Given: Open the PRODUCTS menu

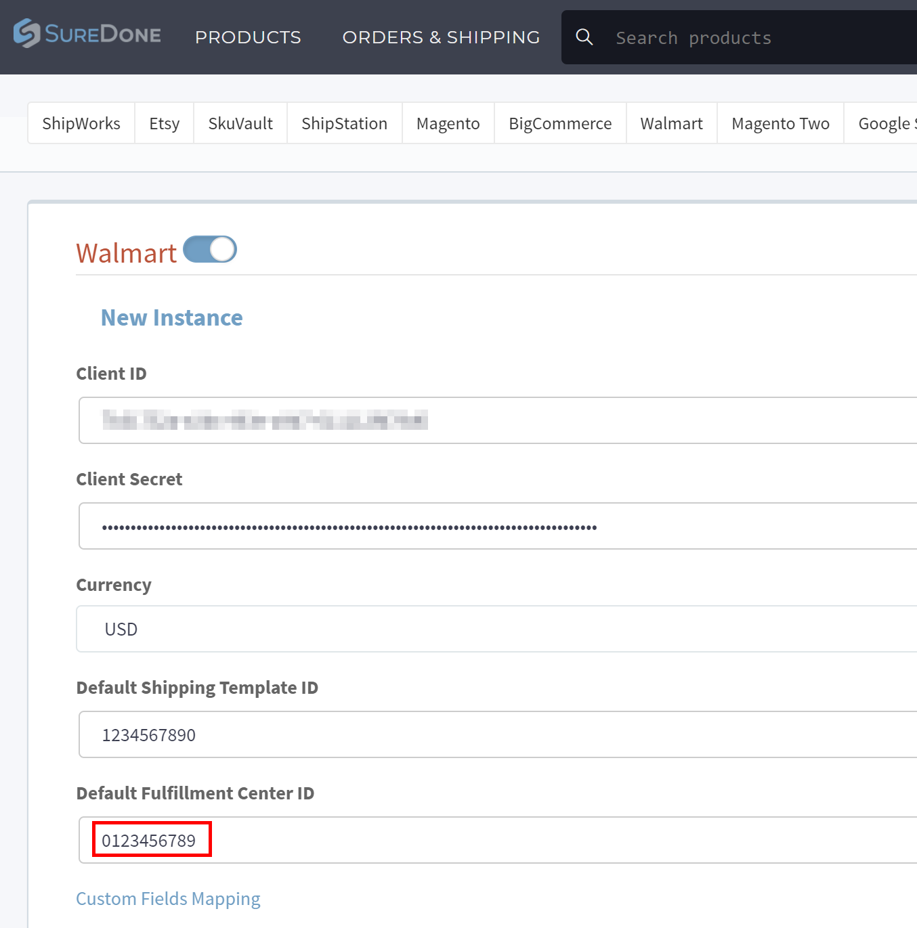Looking at the screenshot, I should (x=248, y=37).
